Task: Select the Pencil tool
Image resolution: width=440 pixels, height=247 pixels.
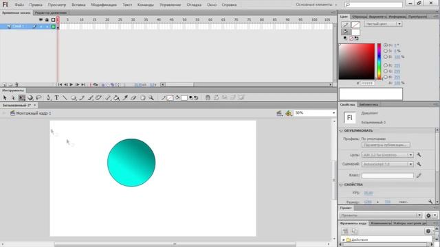Action: pos(82,97)
